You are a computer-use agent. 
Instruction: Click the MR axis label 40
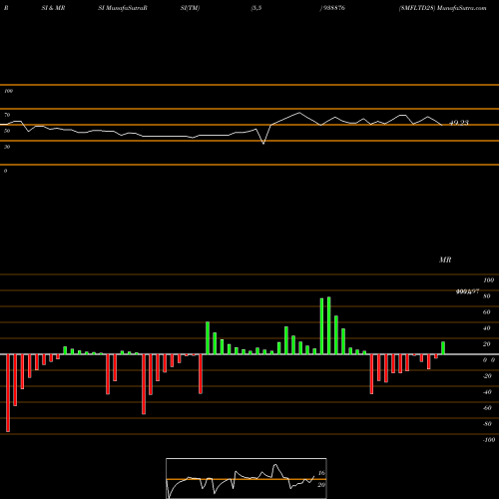pyautogui.click(x=487, y=328)
